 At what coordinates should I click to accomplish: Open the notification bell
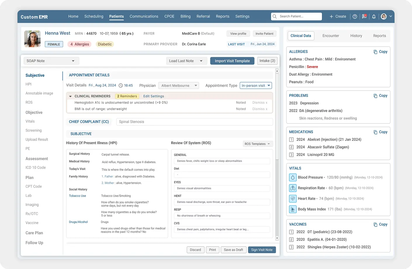click(x=374, y=16)
